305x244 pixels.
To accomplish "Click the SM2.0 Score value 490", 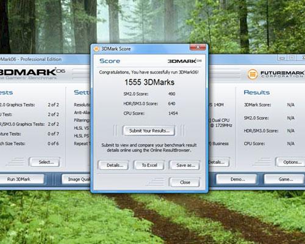I will (x=171, y=94).
